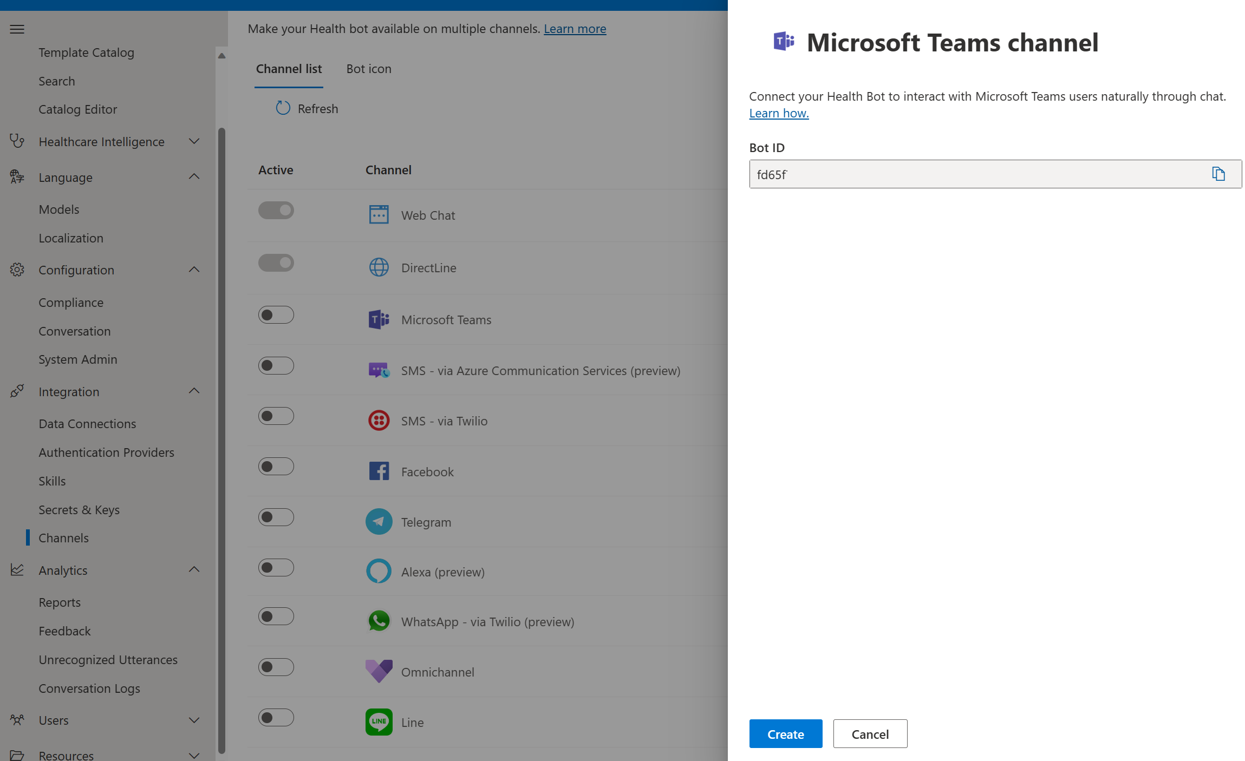Screen dimensions: 1245x761
Task: Click the Web Chat channel icon
Action: click(379, 214)
